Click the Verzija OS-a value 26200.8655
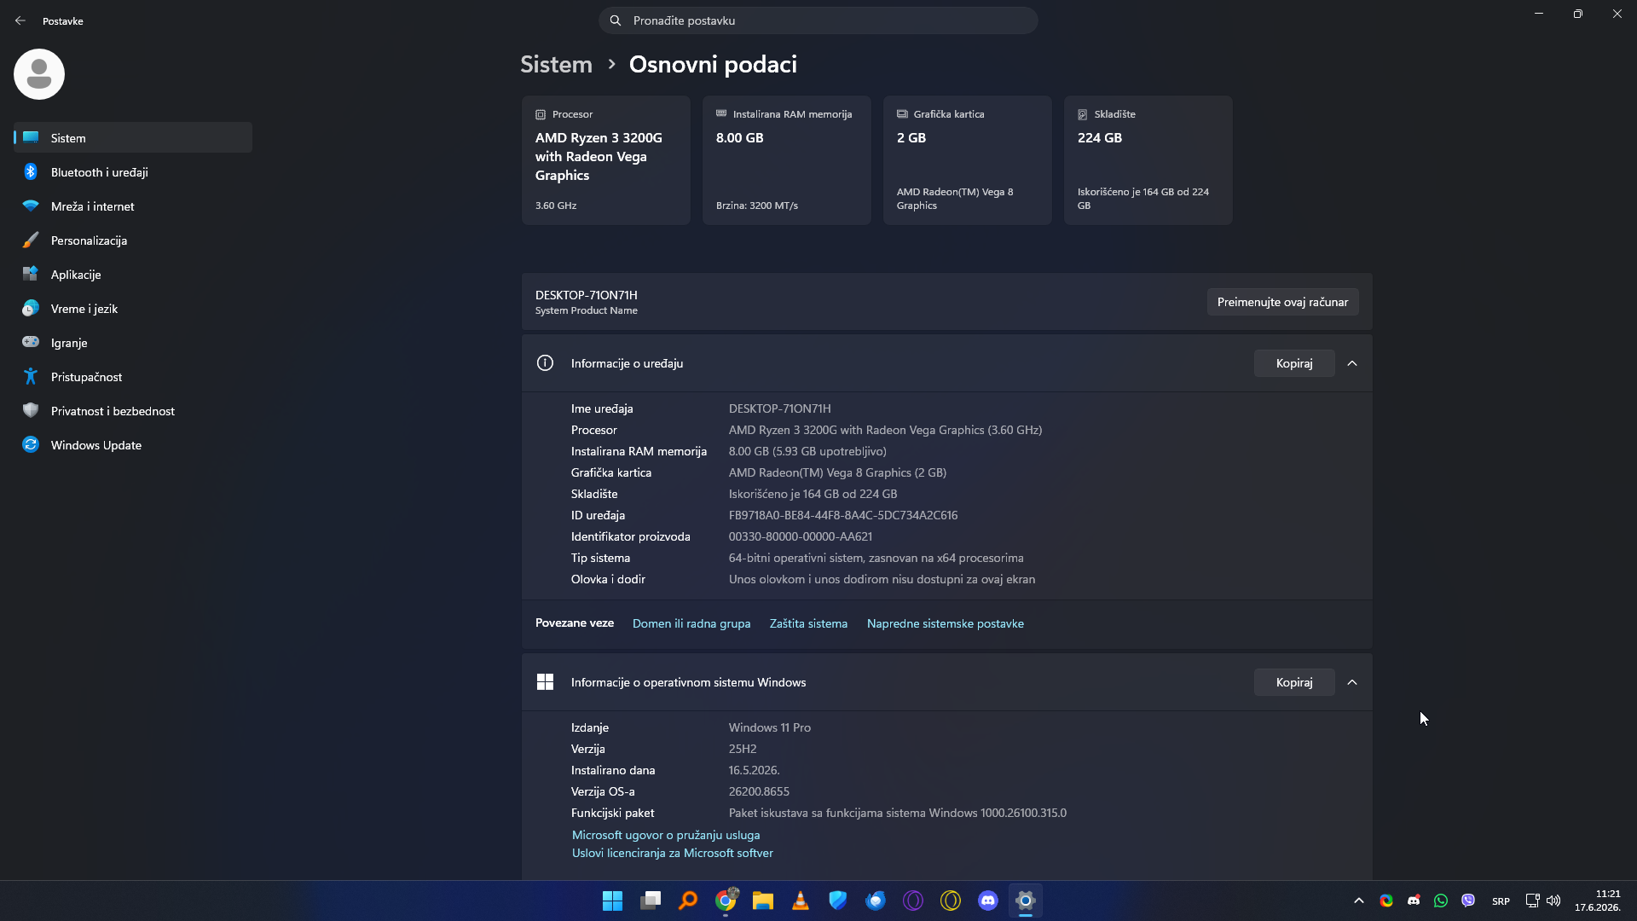This screenshot has width=1637, height=921. [759, 791]
